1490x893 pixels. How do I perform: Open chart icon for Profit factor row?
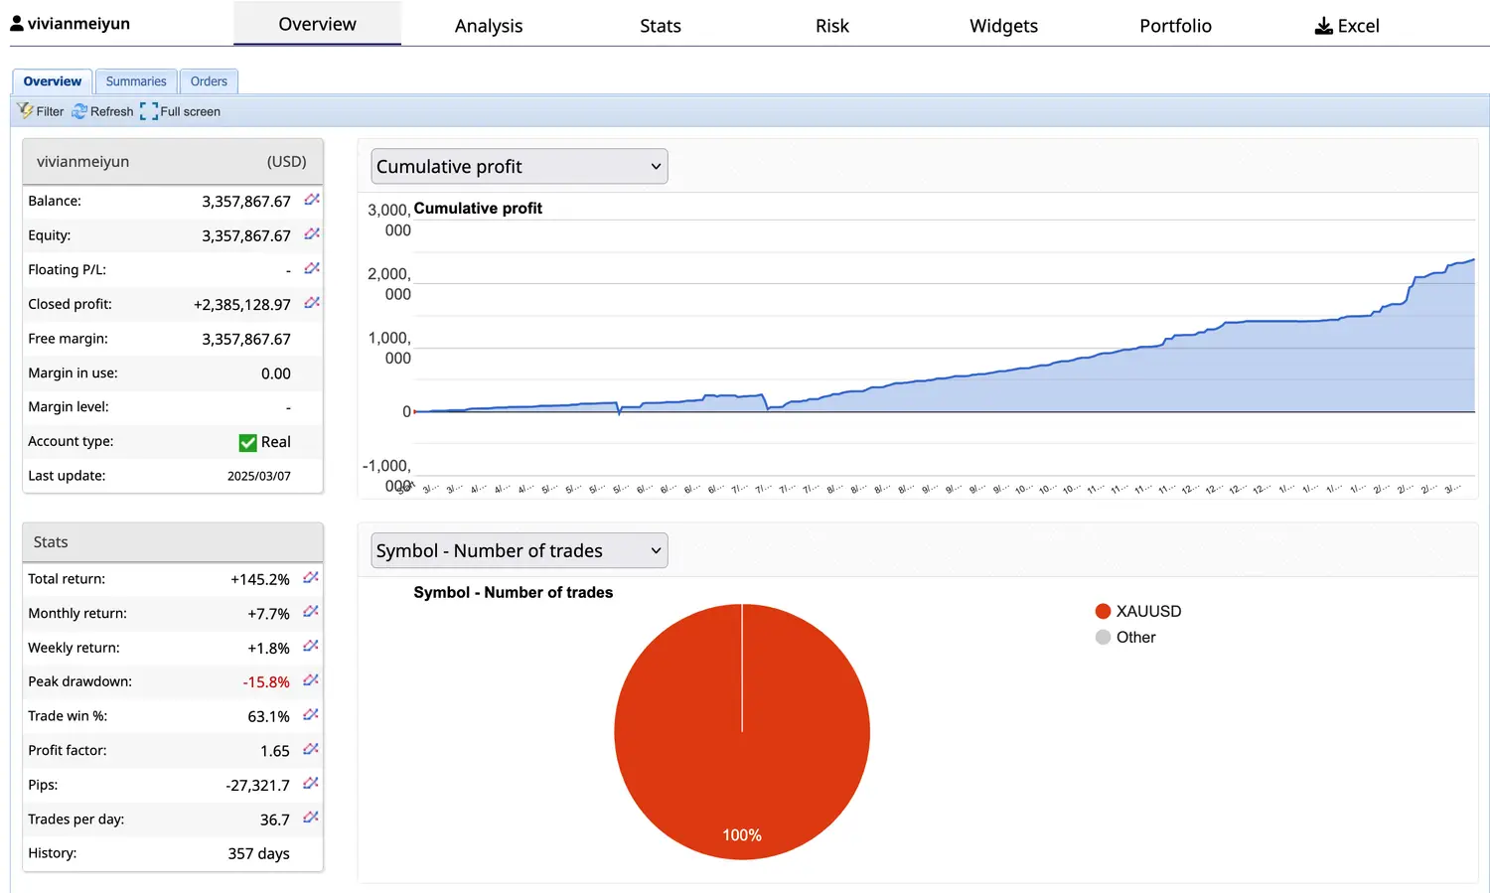pos(311,750)
